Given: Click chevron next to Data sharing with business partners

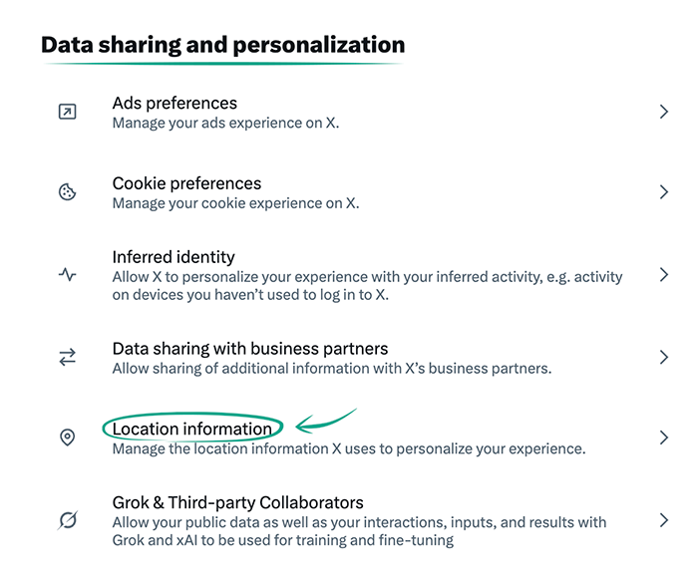Looking at the screenshot, I should 663,357.
